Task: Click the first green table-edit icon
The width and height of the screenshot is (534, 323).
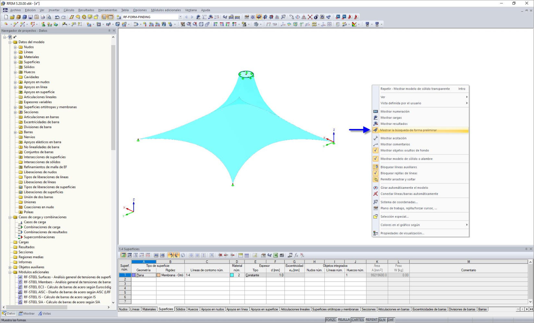Action: (123, 255)
